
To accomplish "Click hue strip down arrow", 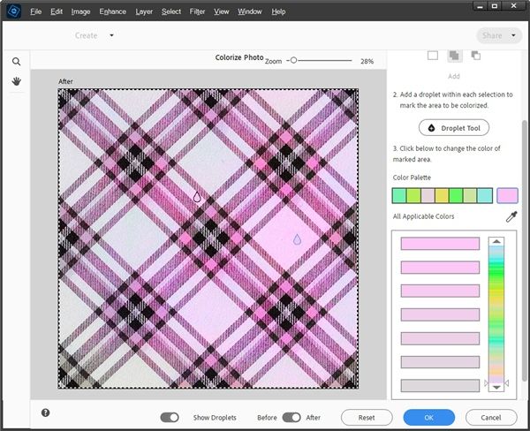I will point(496,388).
